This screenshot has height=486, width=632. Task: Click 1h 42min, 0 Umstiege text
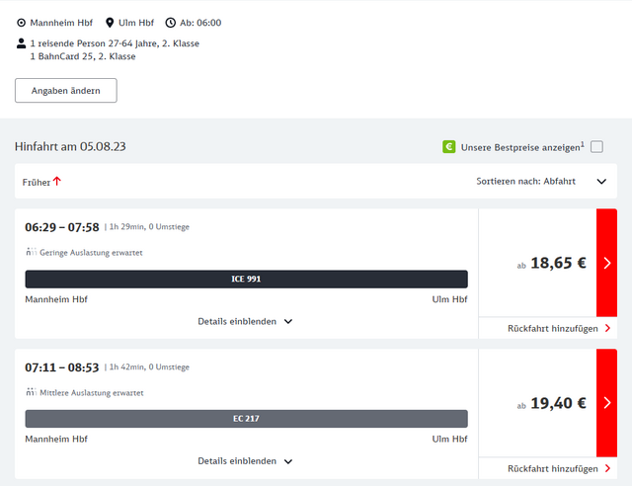[149, 367]
